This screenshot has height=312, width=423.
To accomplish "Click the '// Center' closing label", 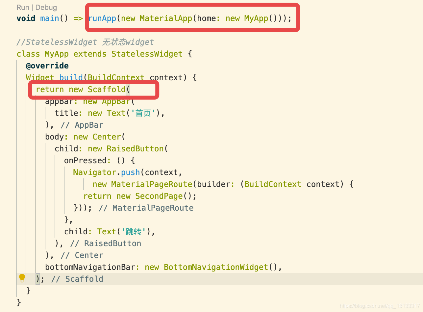I will point(82,255).
